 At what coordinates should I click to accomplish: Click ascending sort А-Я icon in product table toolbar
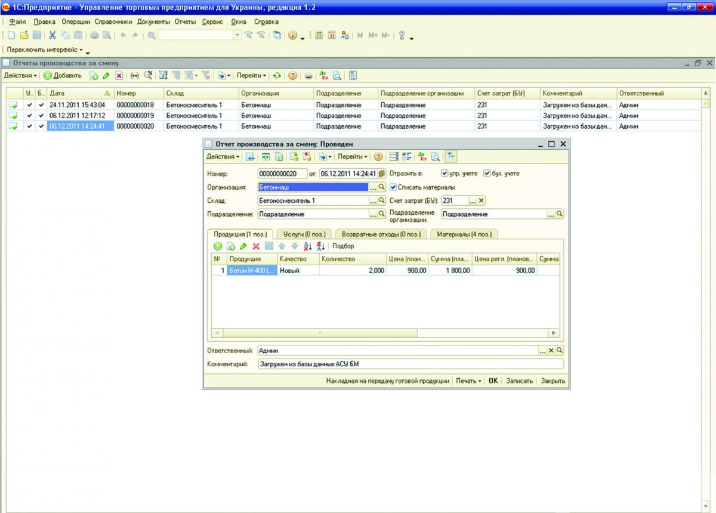click(x=308, y=246)
